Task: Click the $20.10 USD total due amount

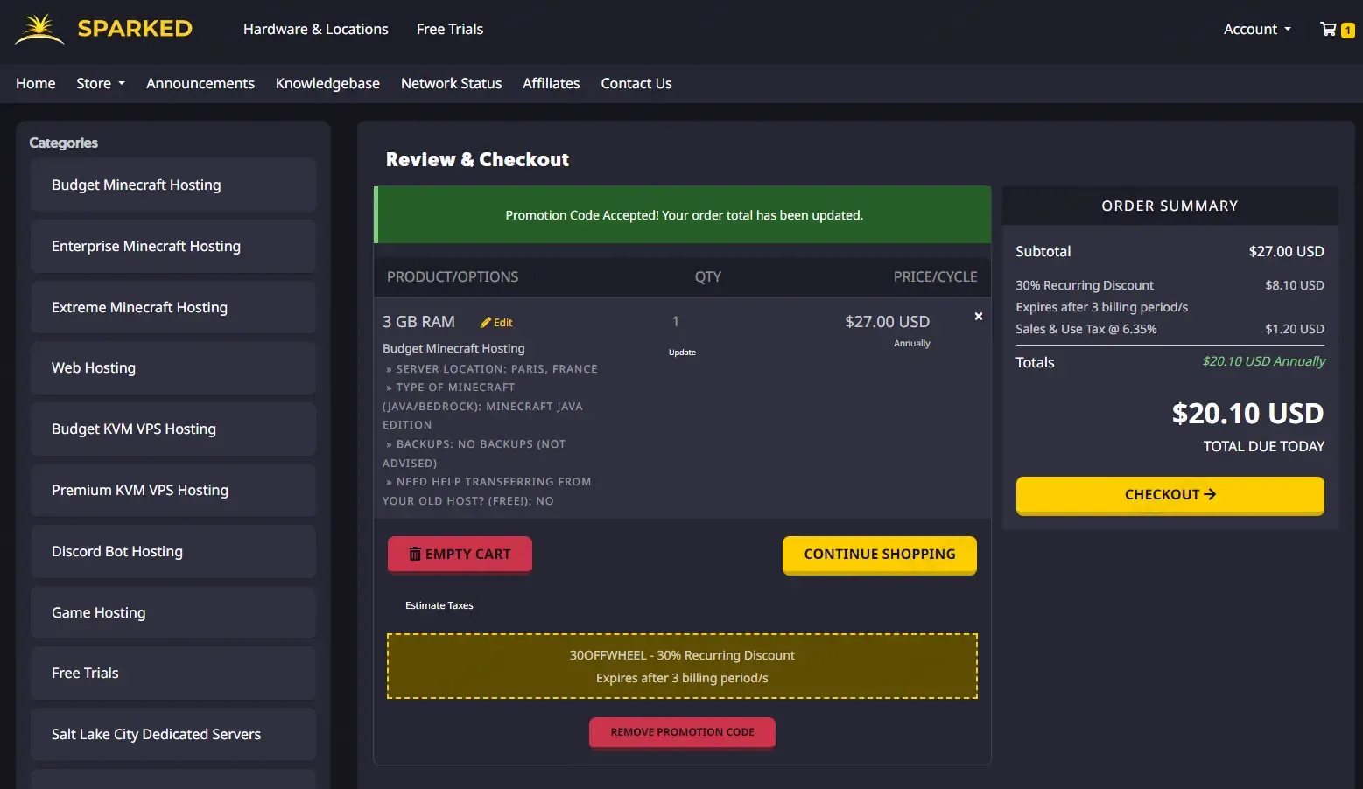Action: coord(1247,413)
